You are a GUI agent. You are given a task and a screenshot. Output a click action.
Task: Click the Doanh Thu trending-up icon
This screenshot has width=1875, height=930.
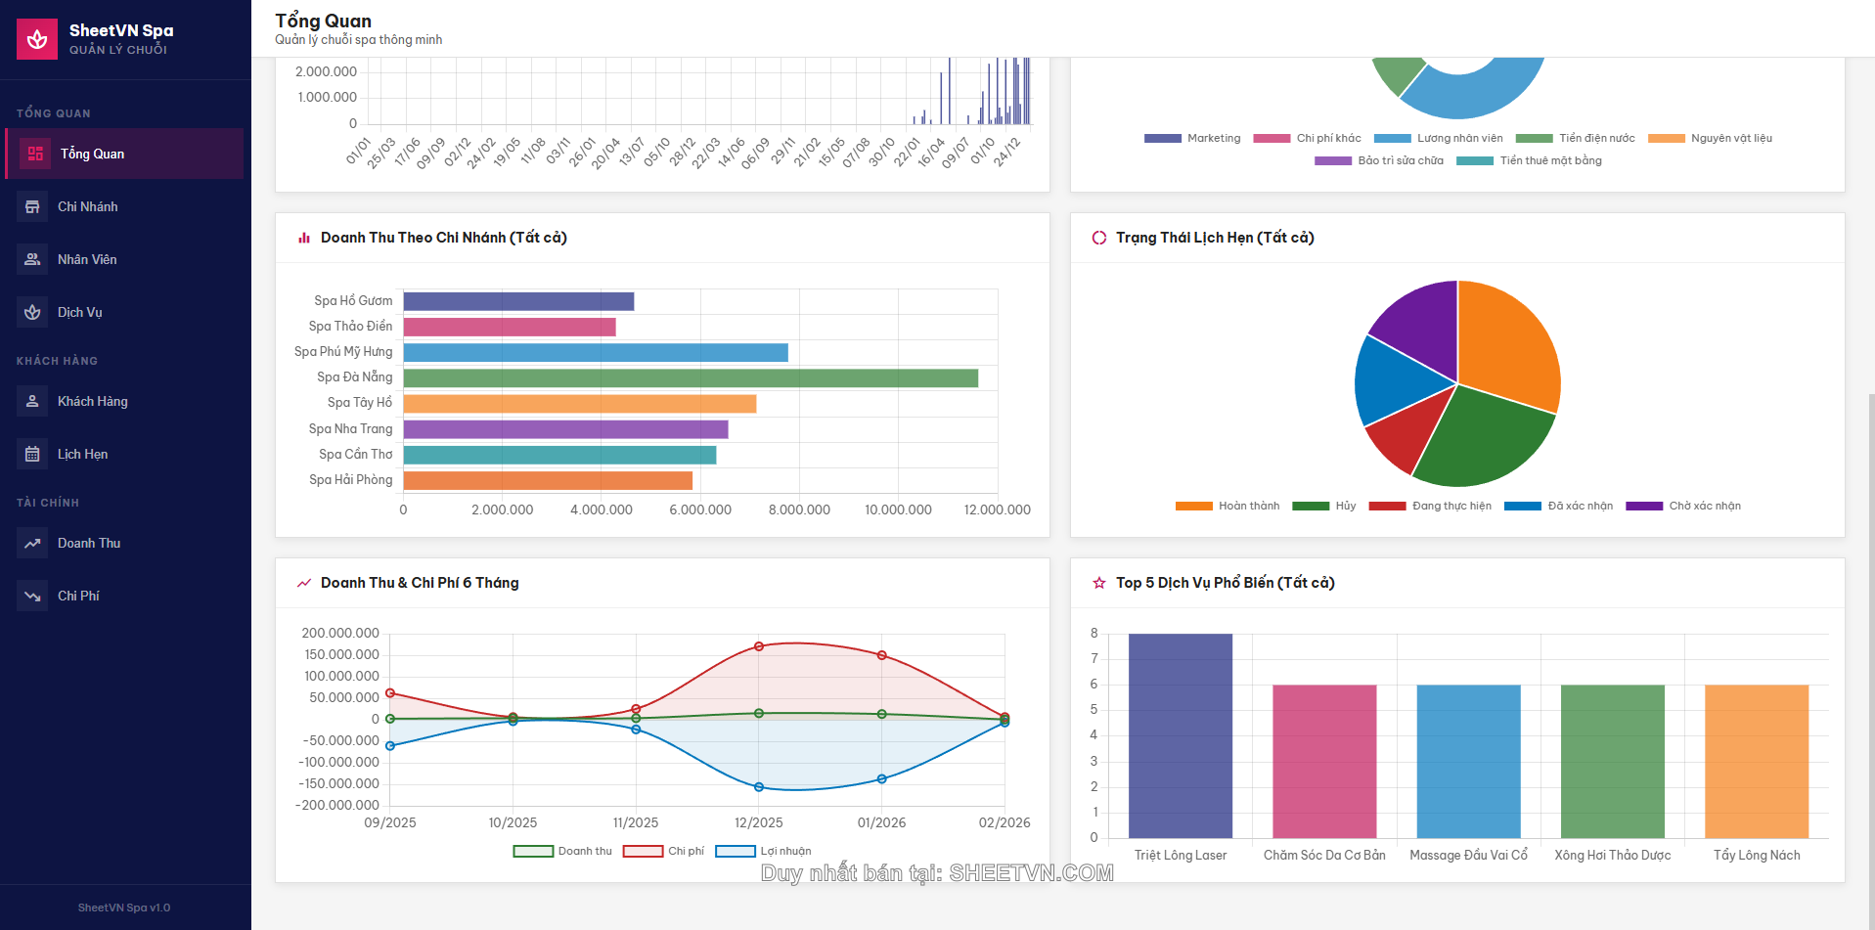[x=32, y=543]
